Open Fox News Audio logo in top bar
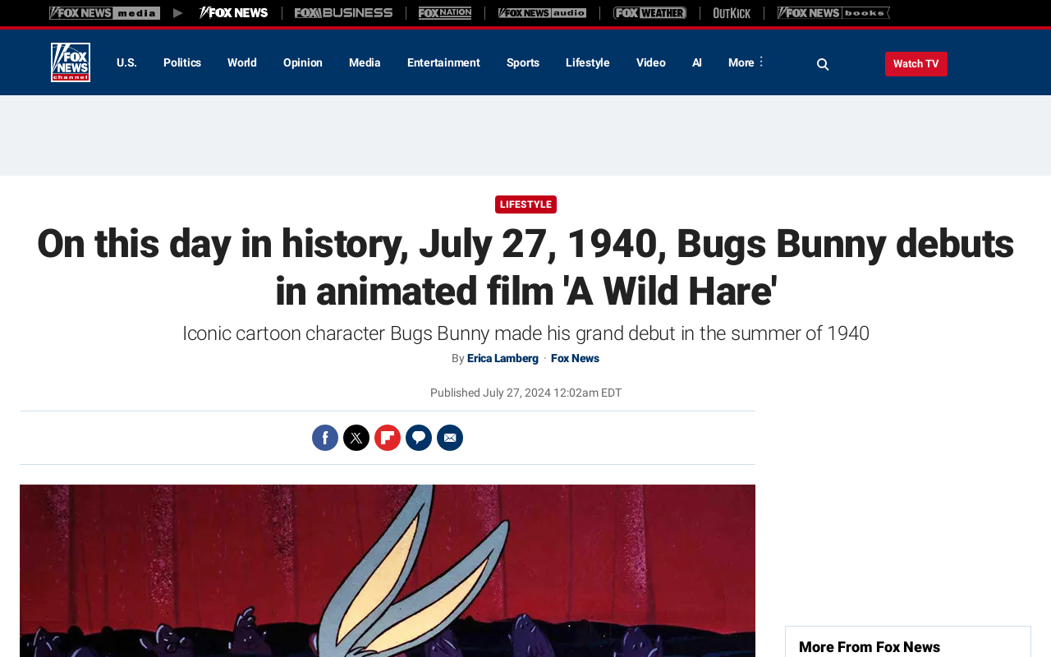The image size is (1051, 657). 542,13
